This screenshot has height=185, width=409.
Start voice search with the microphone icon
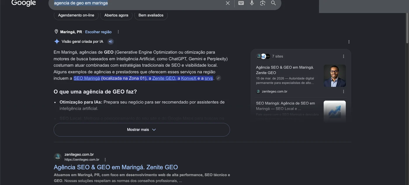click(x=252, y=3)
